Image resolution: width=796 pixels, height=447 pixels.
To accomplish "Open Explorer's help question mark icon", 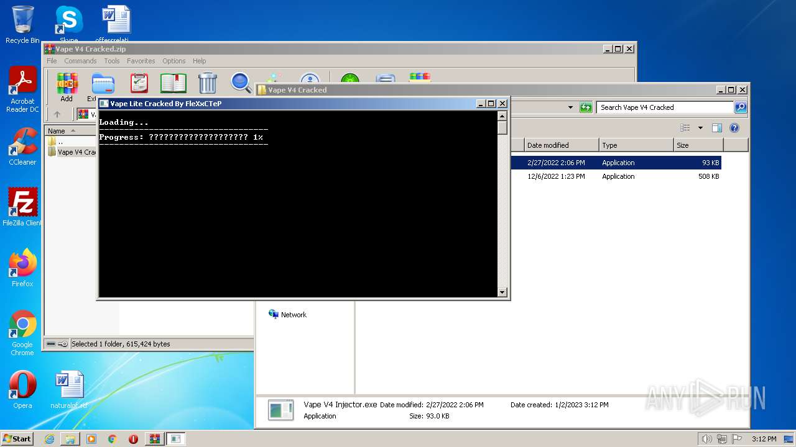I will point(734,128).
